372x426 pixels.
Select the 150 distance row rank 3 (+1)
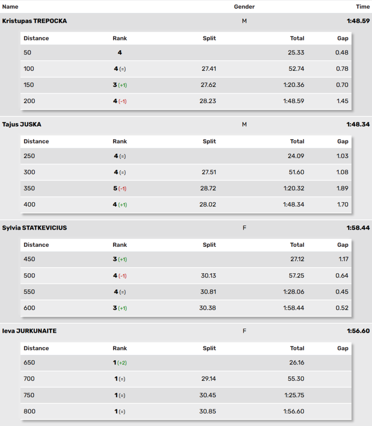click(186, 85)
